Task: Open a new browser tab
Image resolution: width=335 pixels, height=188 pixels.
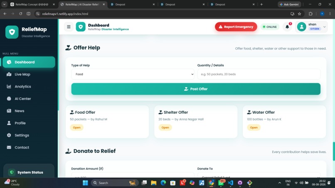Action: [261, 4]
